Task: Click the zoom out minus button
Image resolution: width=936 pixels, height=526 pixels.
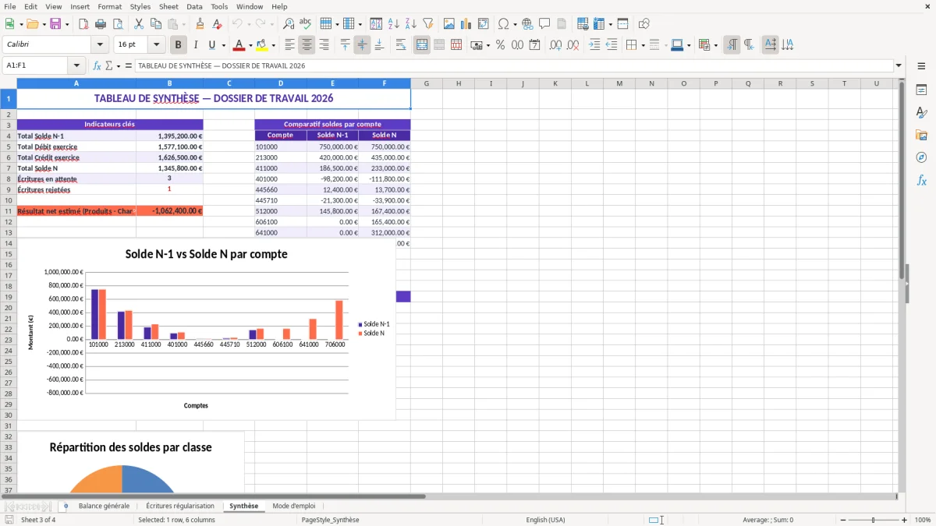Action: [843, 520]
